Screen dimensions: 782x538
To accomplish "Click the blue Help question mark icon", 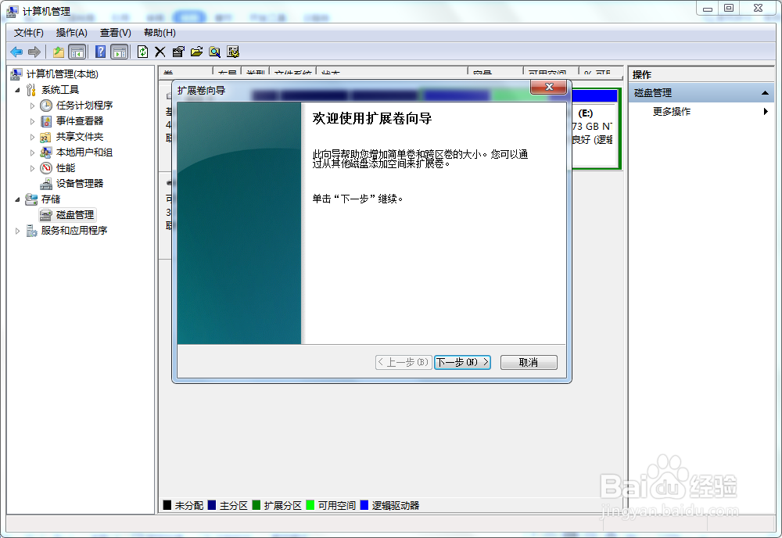I will pos(100,52).
